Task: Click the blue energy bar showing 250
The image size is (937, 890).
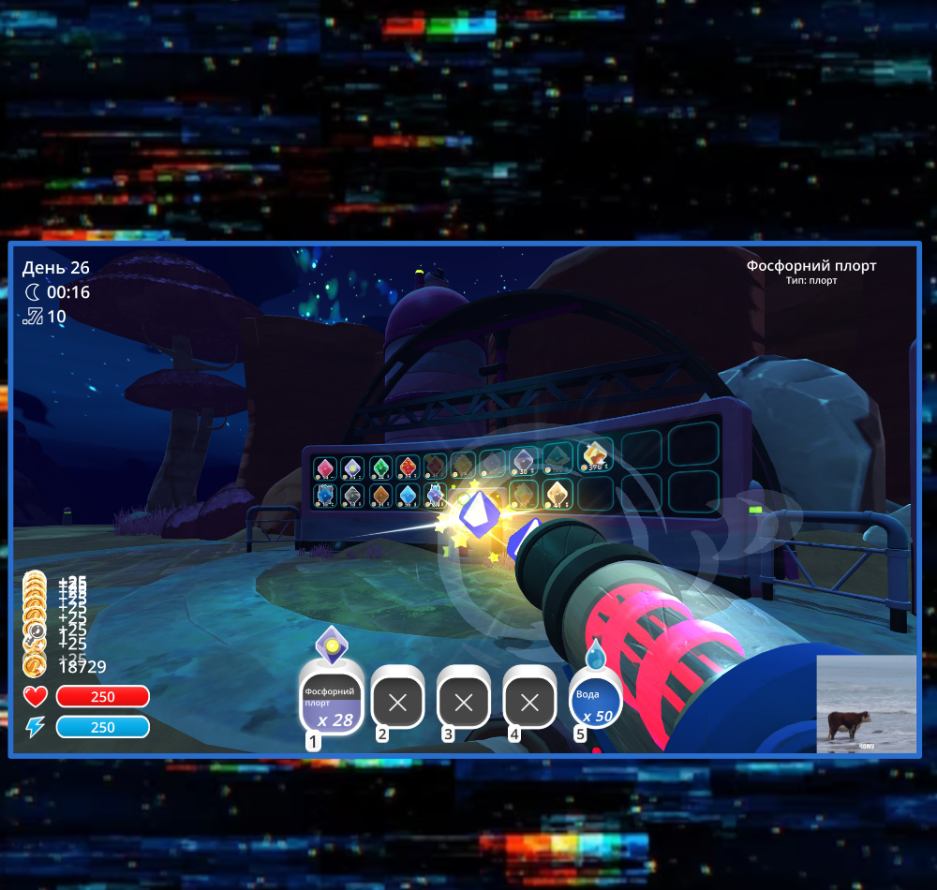Action: tap(102, 727)
